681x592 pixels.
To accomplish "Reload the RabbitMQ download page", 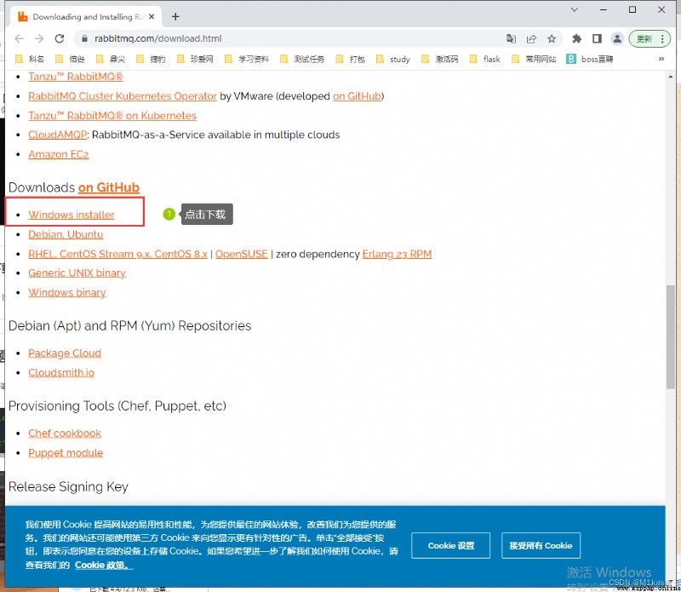I will point(60,38).
